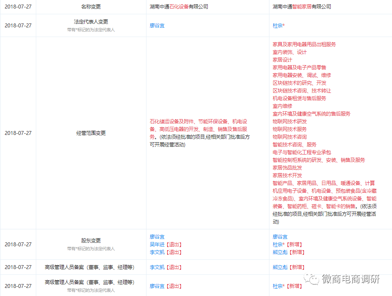Click 杜宗* 新增 in last 高级管理人员备案 row
The height and width of the screenshot is (296, 392).
coord(279,286)
